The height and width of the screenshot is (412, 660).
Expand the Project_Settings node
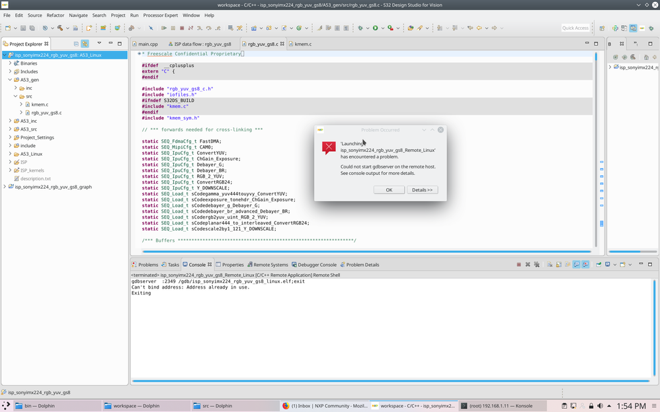pos(10,137)
